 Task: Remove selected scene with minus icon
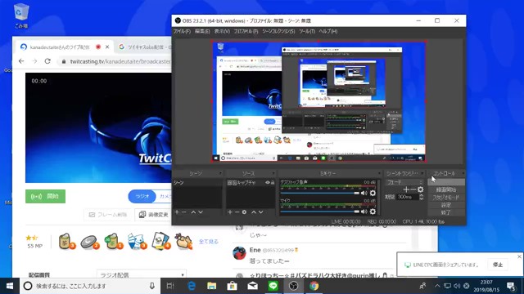click(184, 212)
